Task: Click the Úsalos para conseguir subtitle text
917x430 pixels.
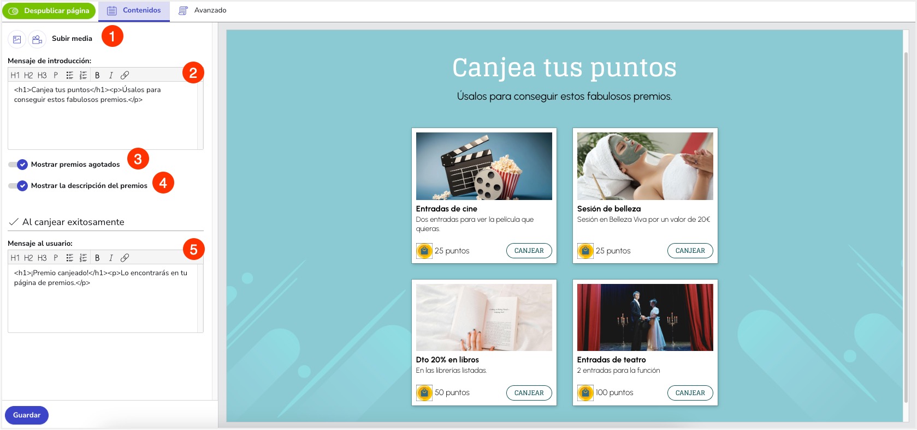Action: click(x=564, y=96)
